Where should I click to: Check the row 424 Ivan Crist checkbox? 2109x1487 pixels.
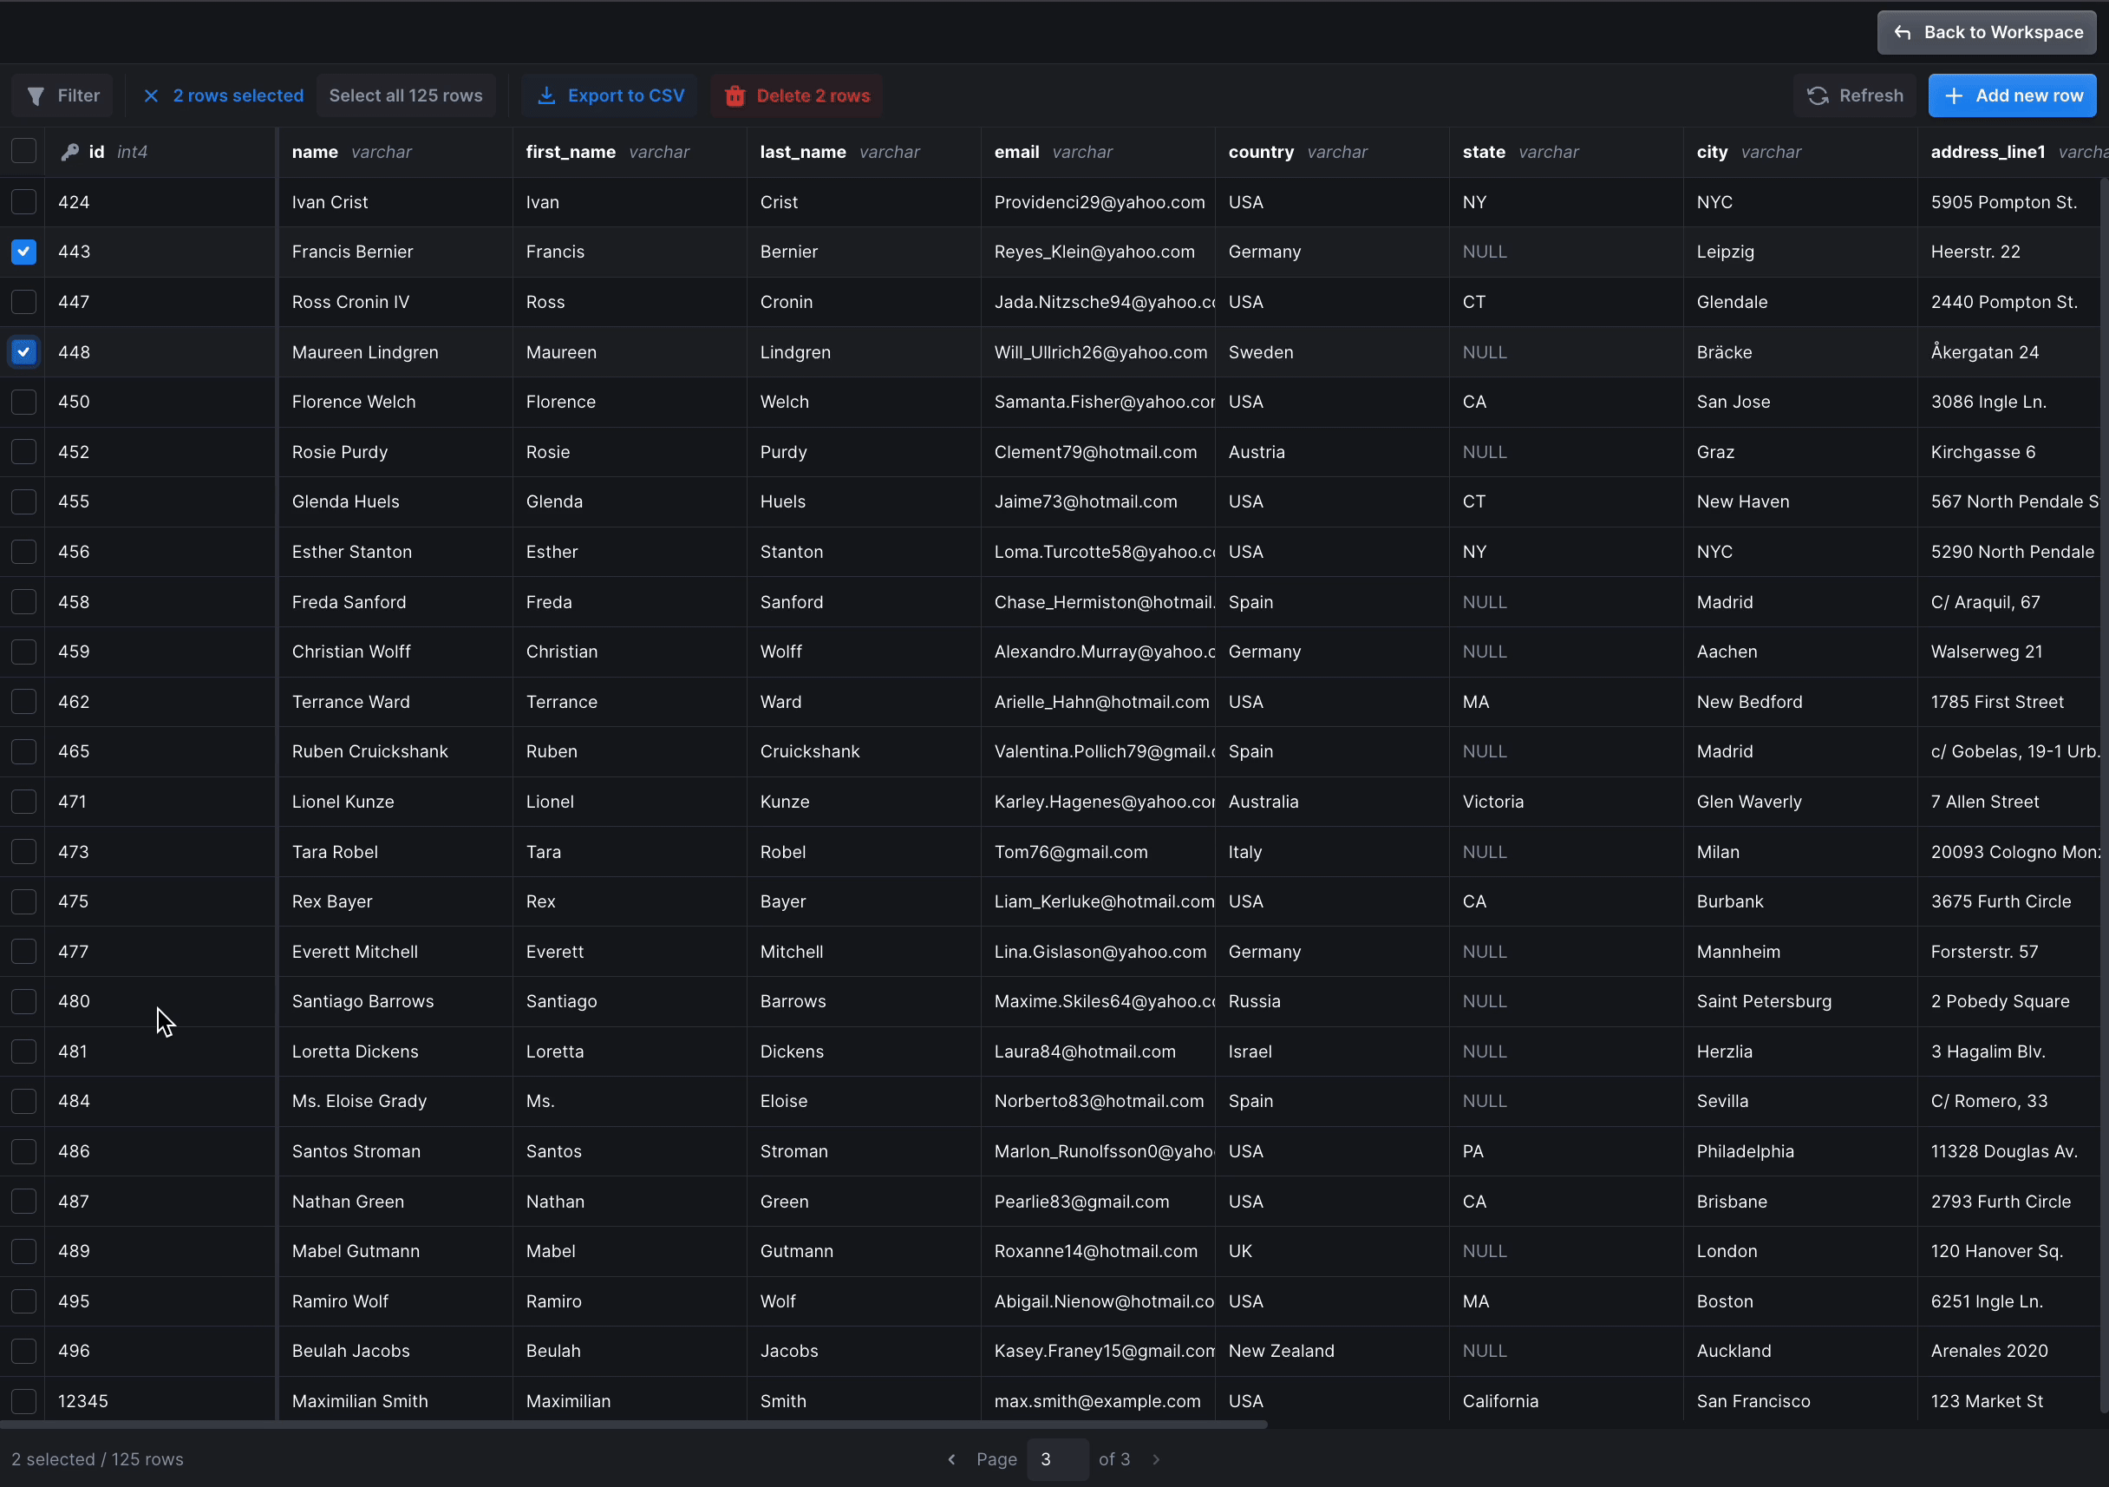[24, 202]
